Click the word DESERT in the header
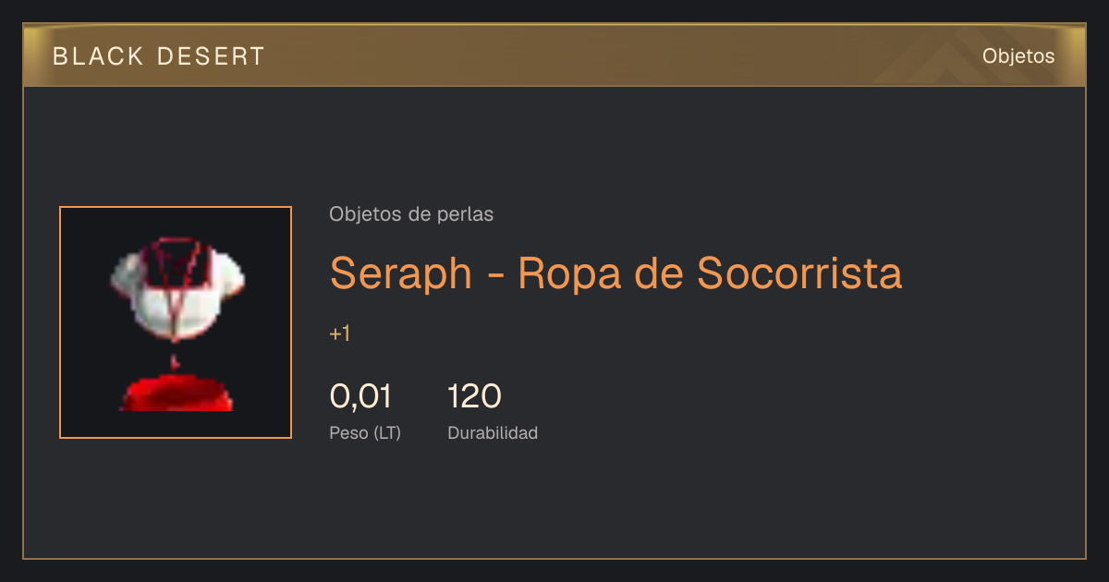Screen dimensions: 1109x582 pos(212,56)
